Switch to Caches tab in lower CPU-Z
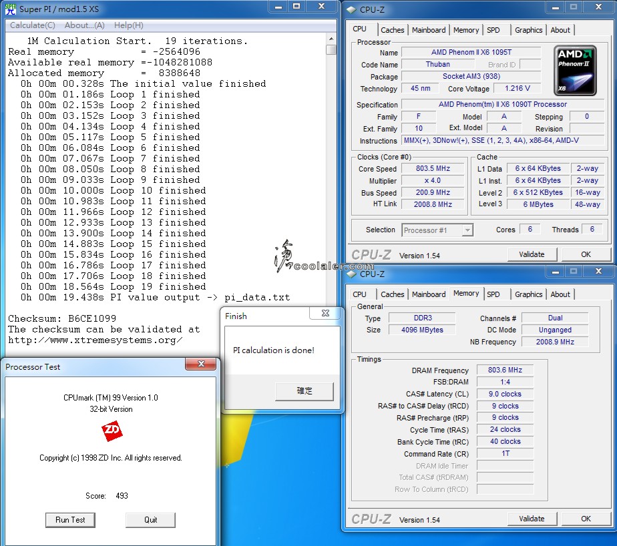This screenshot has height=546, width=617. (x=393, y=294)
